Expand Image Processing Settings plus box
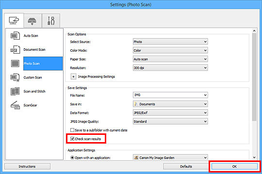The height and width of the screenshot is (174, 262). pos(73,76)
